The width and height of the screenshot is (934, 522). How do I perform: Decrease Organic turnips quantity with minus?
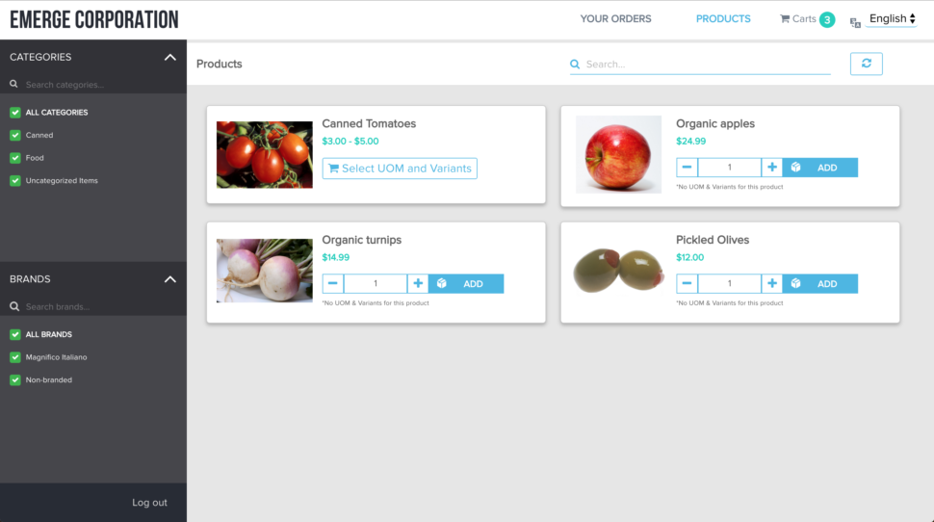click(333, 284)
